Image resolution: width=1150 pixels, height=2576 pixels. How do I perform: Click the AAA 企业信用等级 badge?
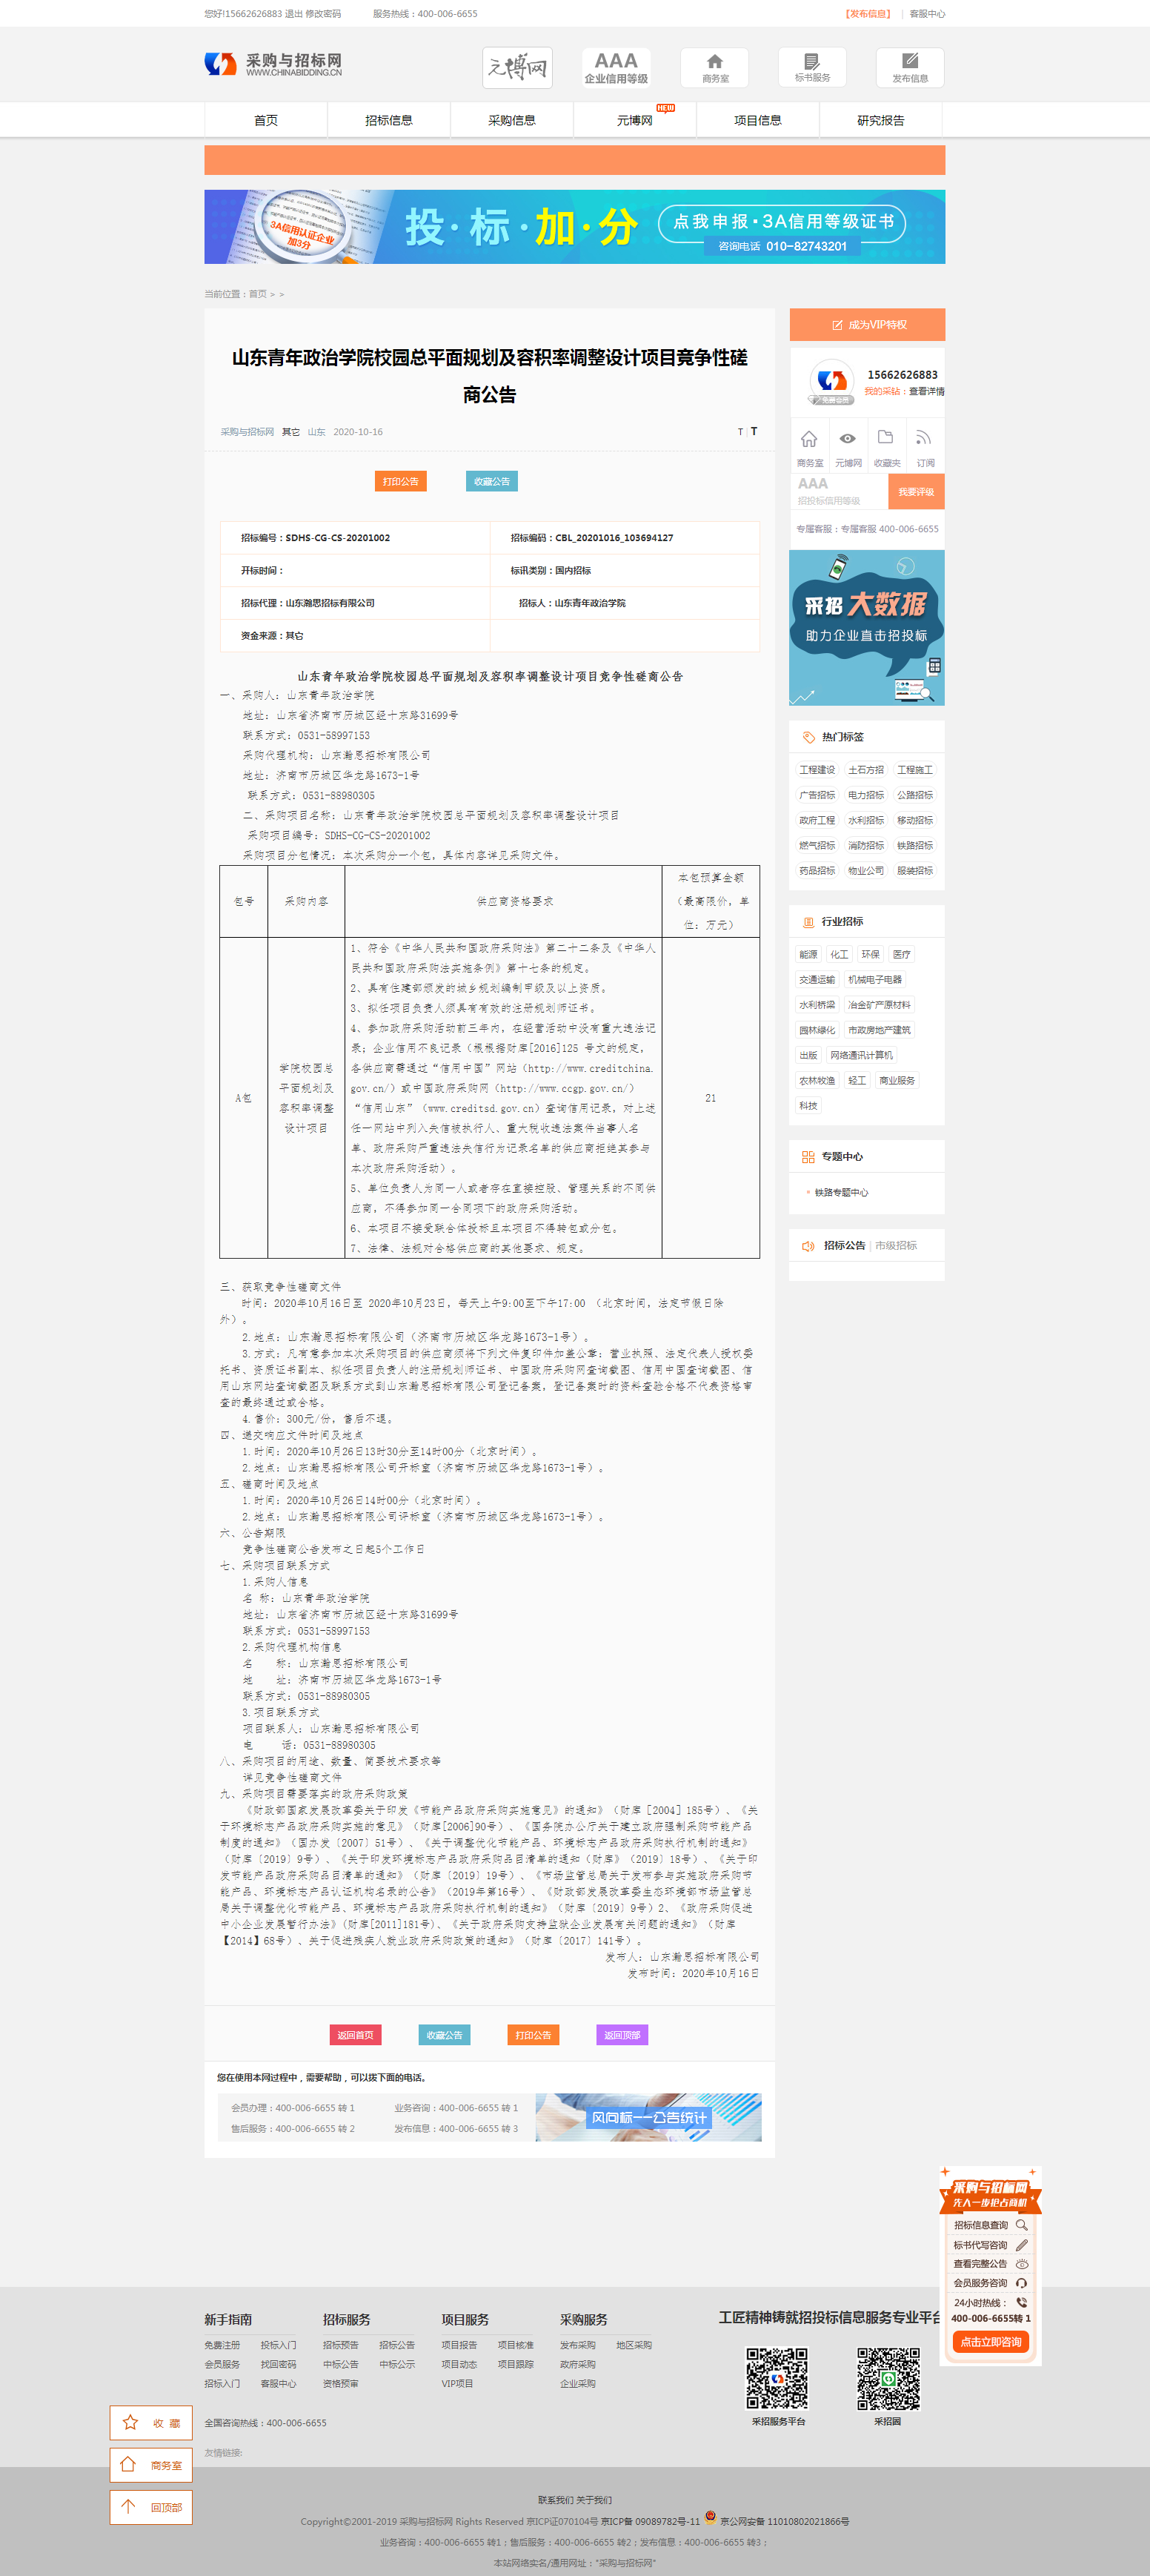coord(616,67)
